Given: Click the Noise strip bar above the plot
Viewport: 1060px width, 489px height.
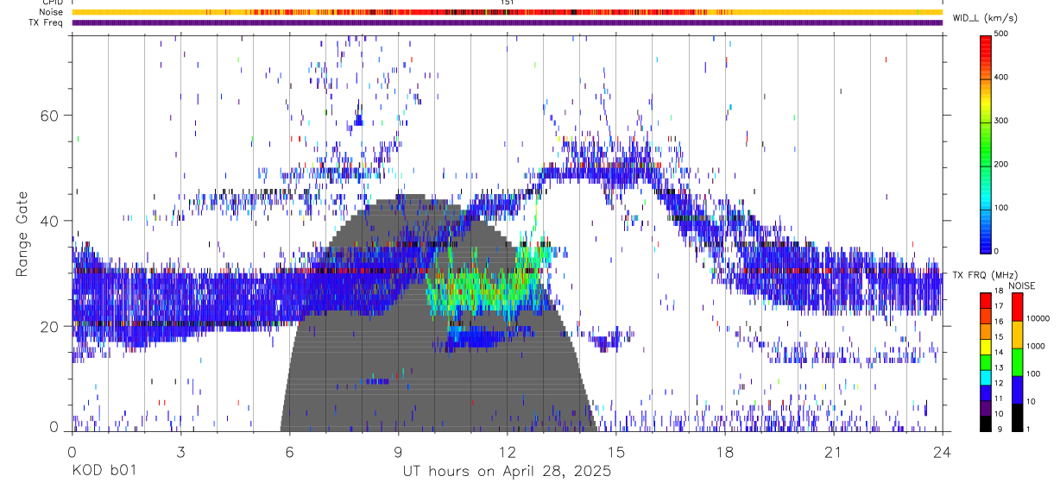Looking at the screenshot, I should pos(507,12).
